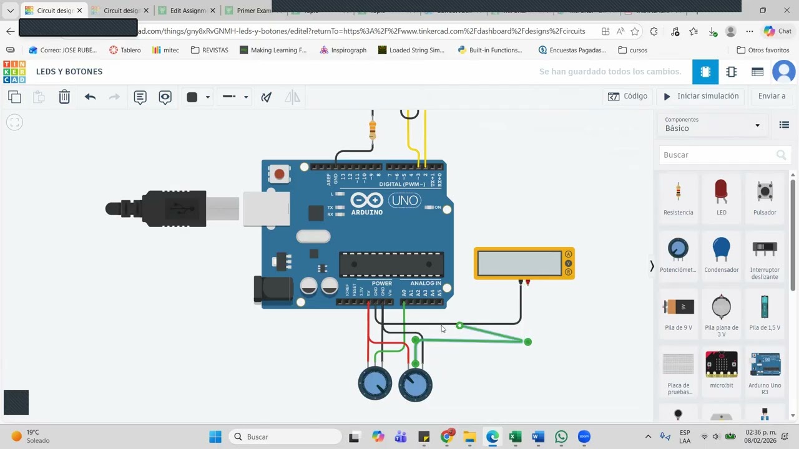The image size is (799, 449).
Task: Click the rotate/annotate pen tool icon
Action: click(x=267, y=97)
